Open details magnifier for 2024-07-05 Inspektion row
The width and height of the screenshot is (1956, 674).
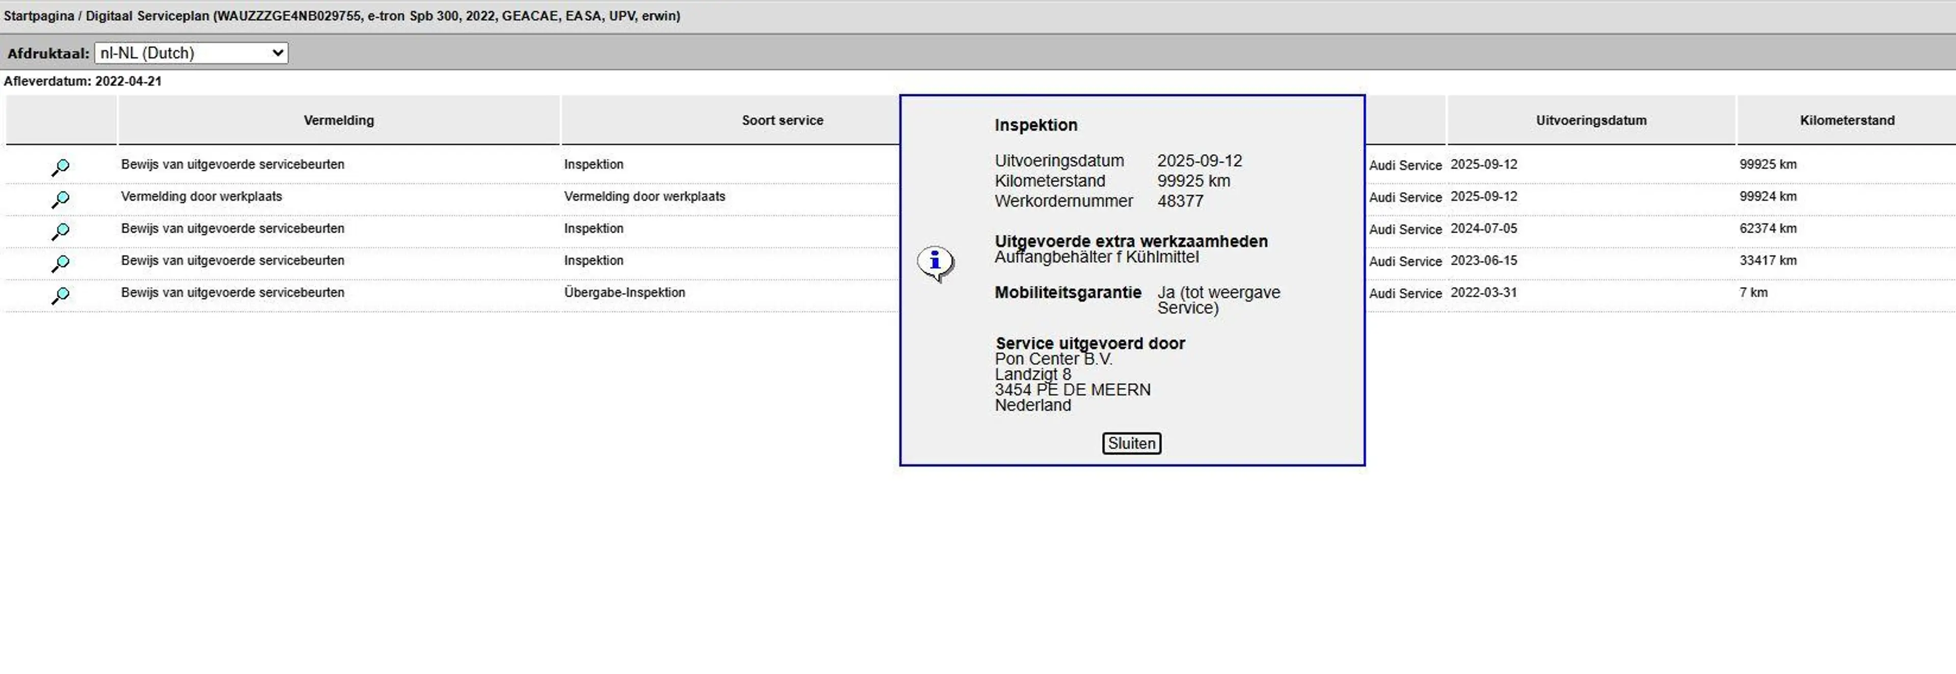tap(61, 231)
